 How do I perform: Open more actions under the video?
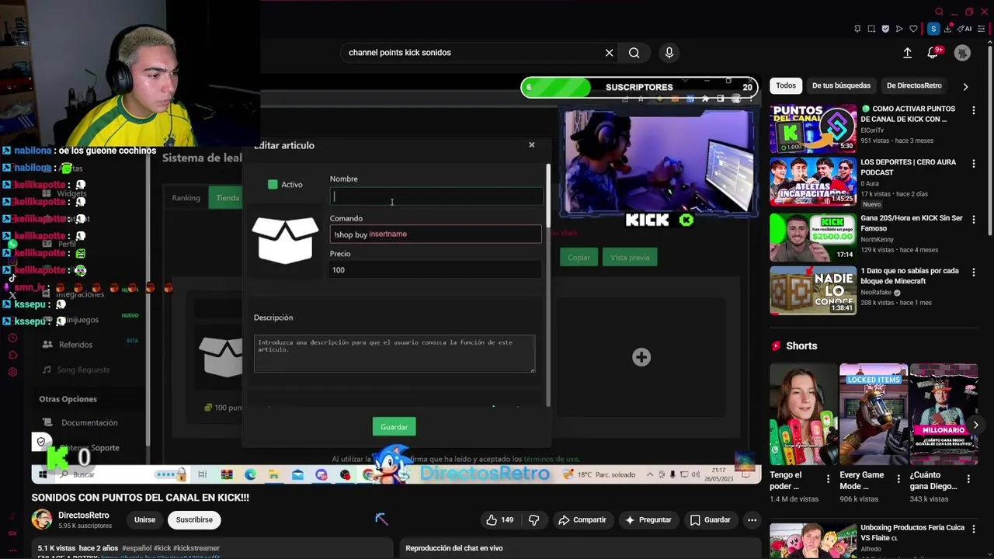[x=752, y=519]
